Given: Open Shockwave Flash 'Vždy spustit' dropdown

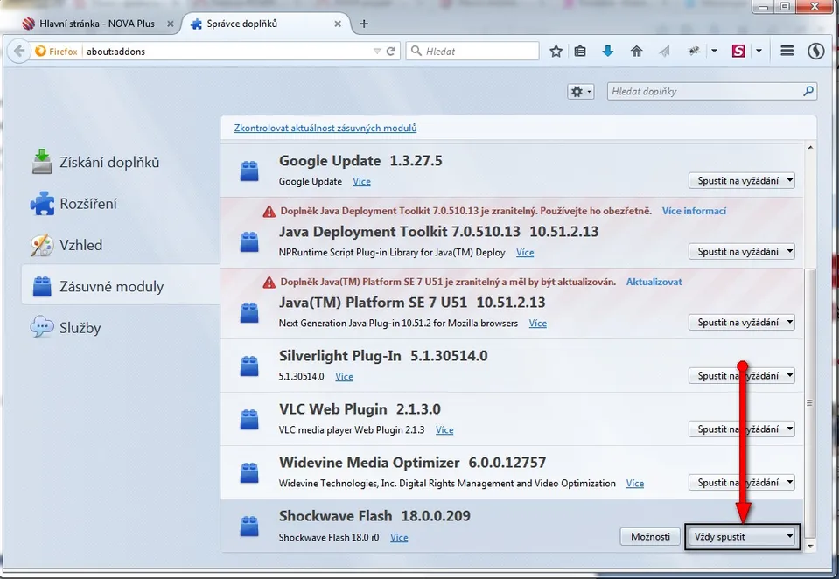Looking at the screenshot, I should coord(742,537).
